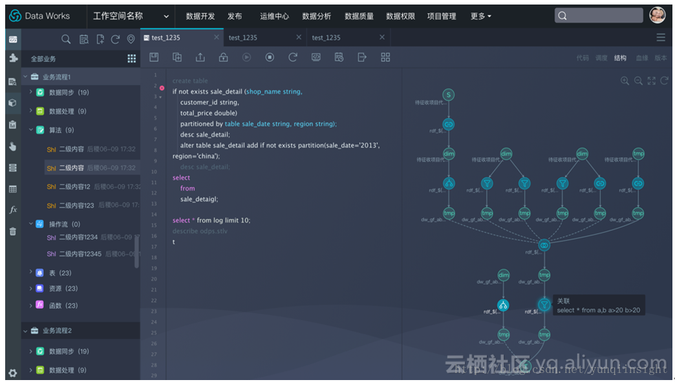The width and height of the screenshot is (675, 382).
Task: Click the save icon in the editor toolbar
Action: click(x=154, y=58)
